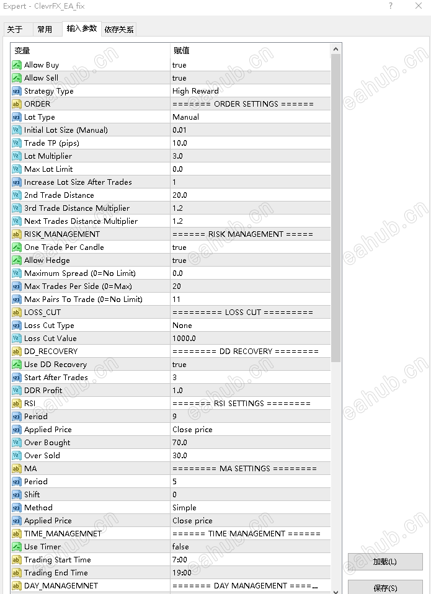Open Lot Type Manual dropdown

click(x=251, y=117)
